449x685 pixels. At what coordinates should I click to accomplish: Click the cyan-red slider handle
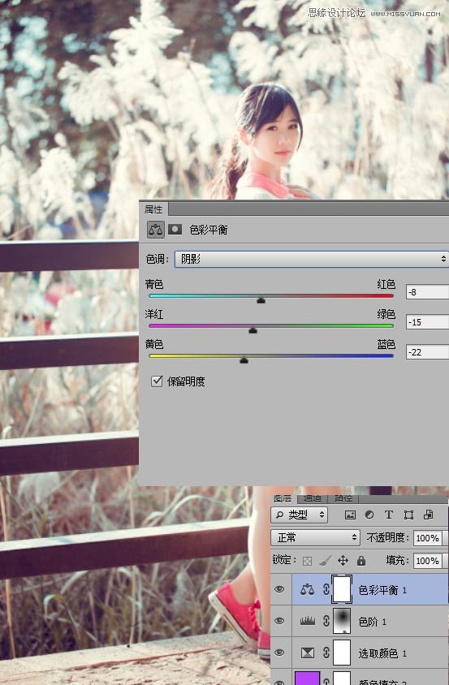(261, 299)
